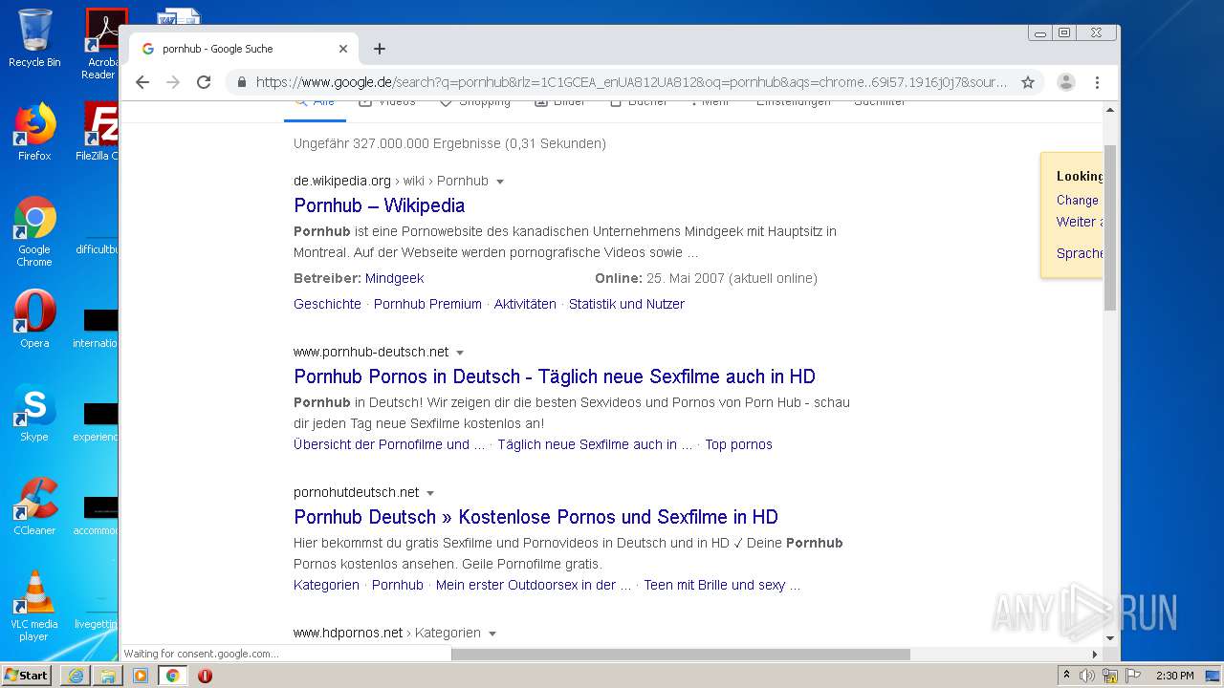Open the Kategorien sitelink
Viewport: 1224px width, 688px height.
[326, 585]
